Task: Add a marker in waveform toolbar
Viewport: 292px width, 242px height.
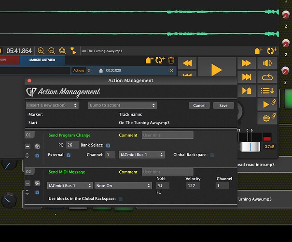Action: click(259, 51)
